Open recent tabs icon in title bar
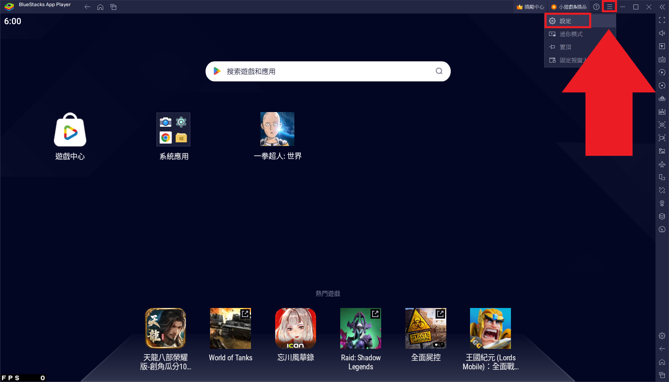669x382 pixels. [x=113, y=7]
